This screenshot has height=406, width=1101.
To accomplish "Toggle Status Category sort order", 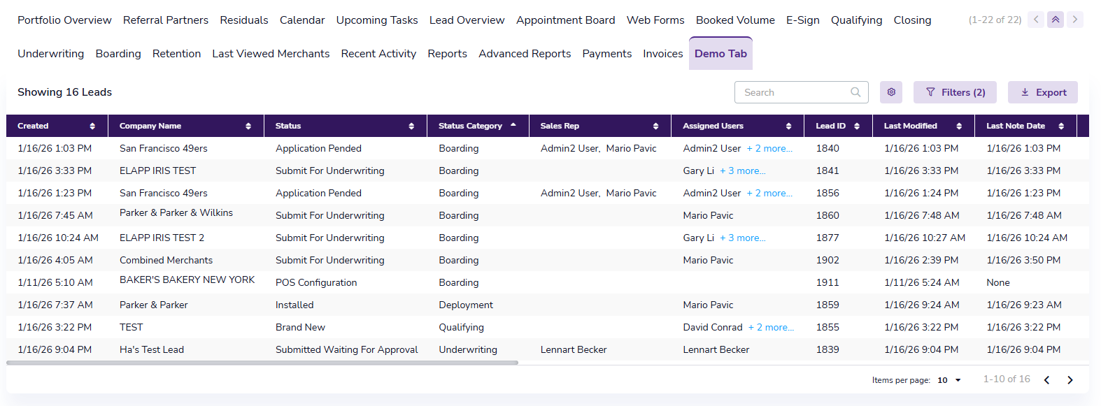I will click(513, 126).
